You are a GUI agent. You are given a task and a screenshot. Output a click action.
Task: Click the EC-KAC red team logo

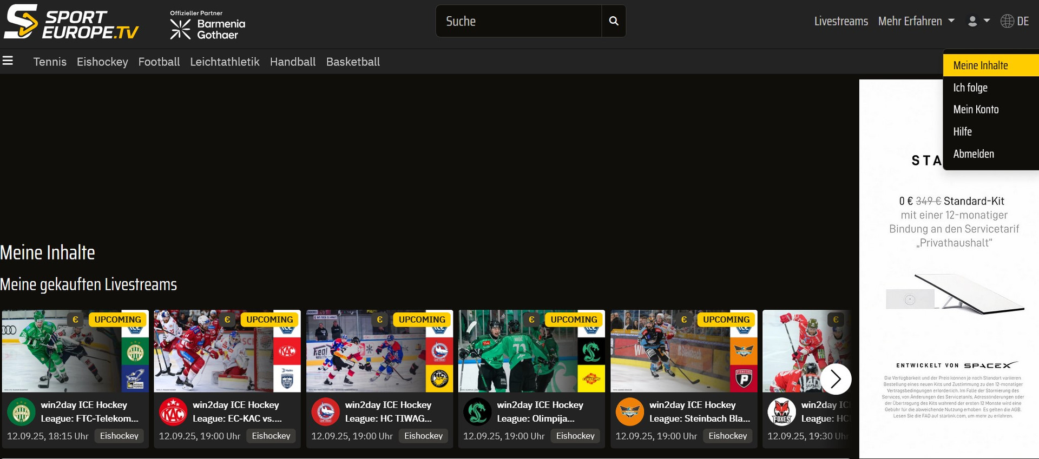point(173,412)
